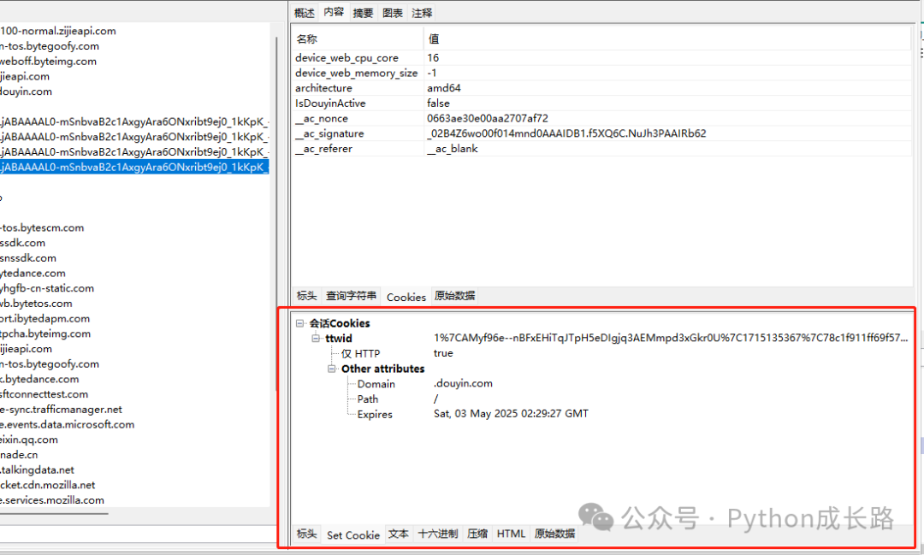This screenshot has height=555, width=924.
Task: Select the tpcha.byteimg.com host entry
Action: (x=45, y=334)
